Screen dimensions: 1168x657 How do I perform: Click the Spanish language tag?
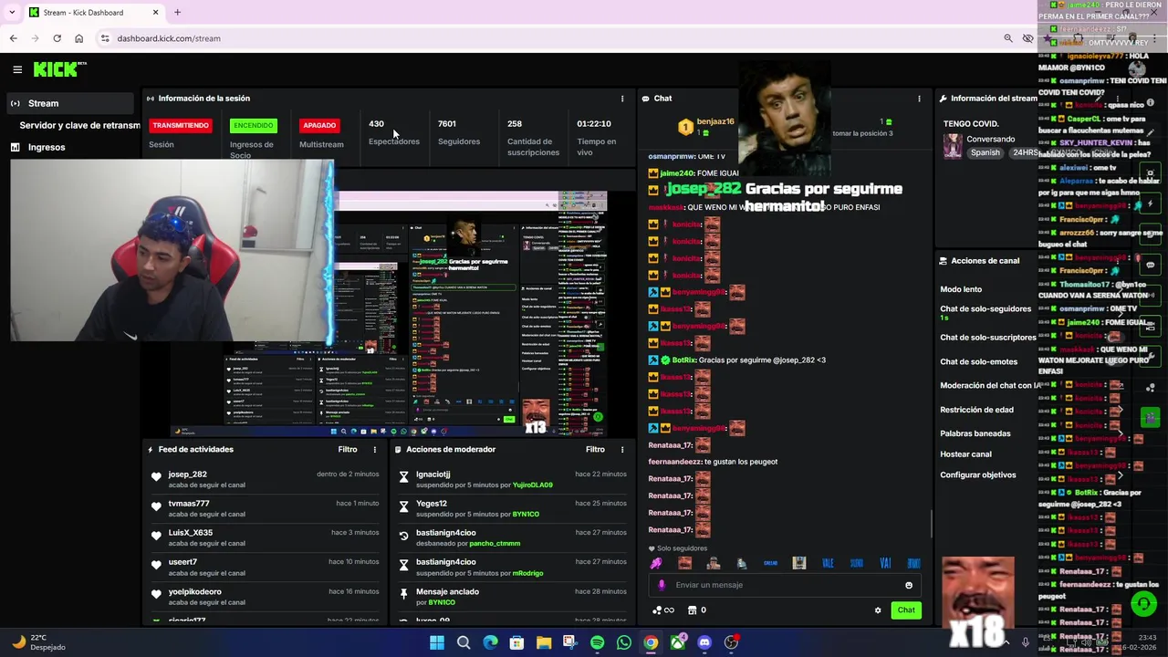(x=985, y=153)
